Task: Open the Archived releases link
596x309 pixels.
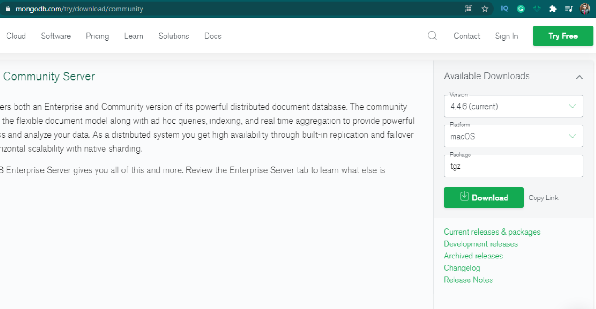Action: [473, 256]
